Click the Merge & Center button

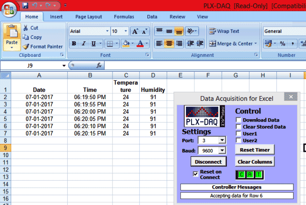click(231, 44)
